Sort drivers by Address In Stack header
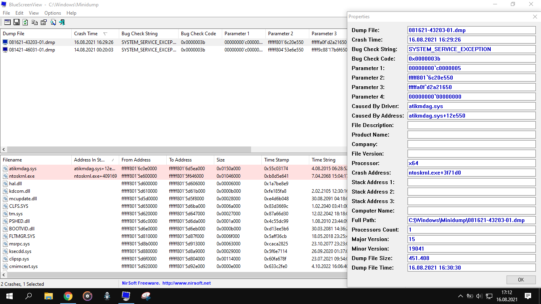This screenshot has width=541, height=304. point(95,160)
